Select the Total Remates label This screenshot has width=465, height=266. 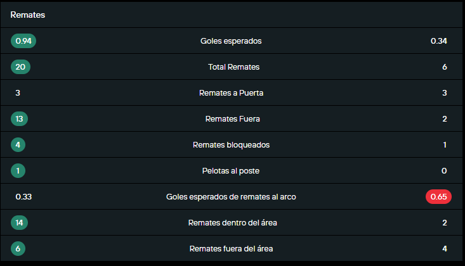tap(233, 67)
